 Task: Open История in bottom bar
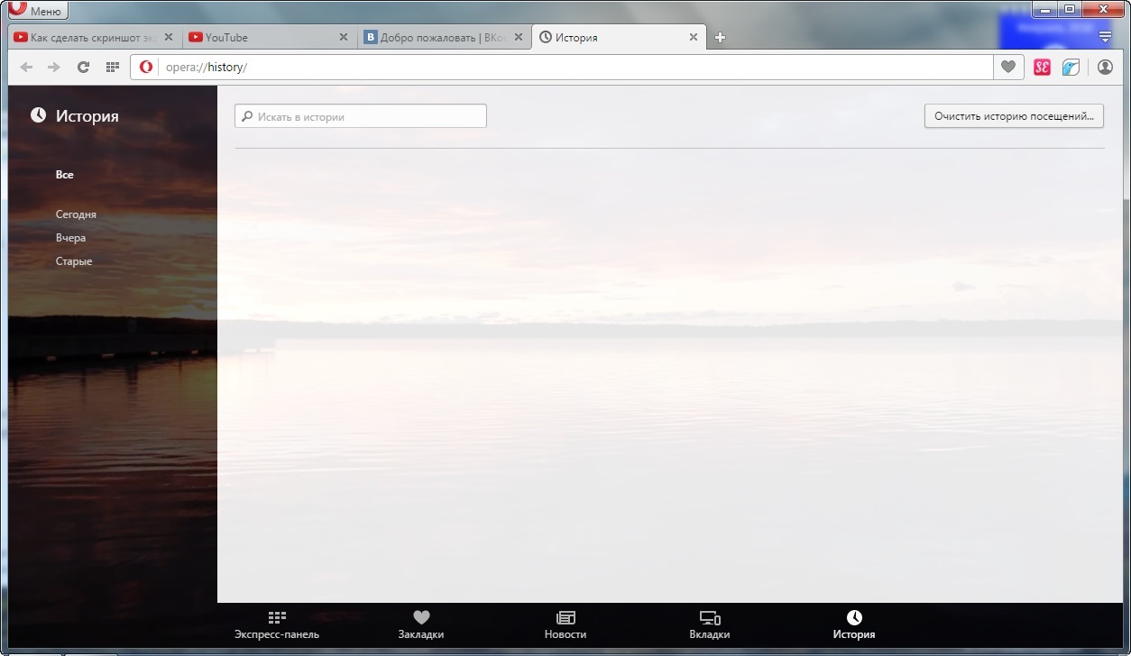click(854, 625)
